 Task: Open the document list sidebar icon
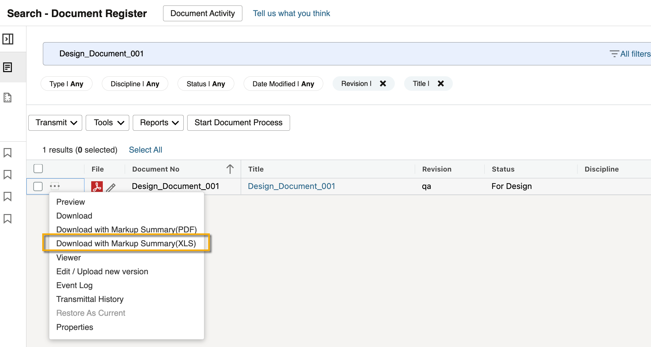[8, 67]
